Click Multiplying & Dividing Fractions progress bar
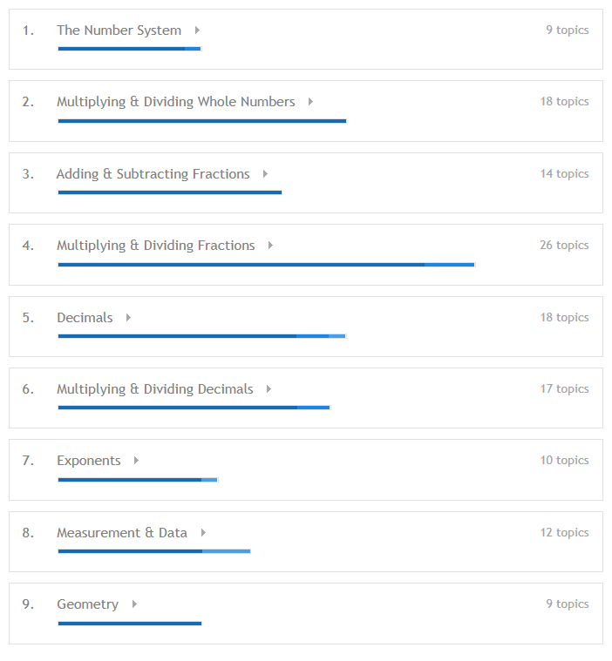Image resolution: width=612 pixels, height=661 pixels. click(x=267, y=265)
